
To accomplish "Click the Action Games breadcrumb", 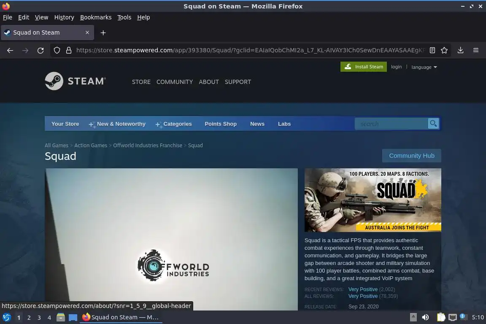I will click(x=91, y=145).
